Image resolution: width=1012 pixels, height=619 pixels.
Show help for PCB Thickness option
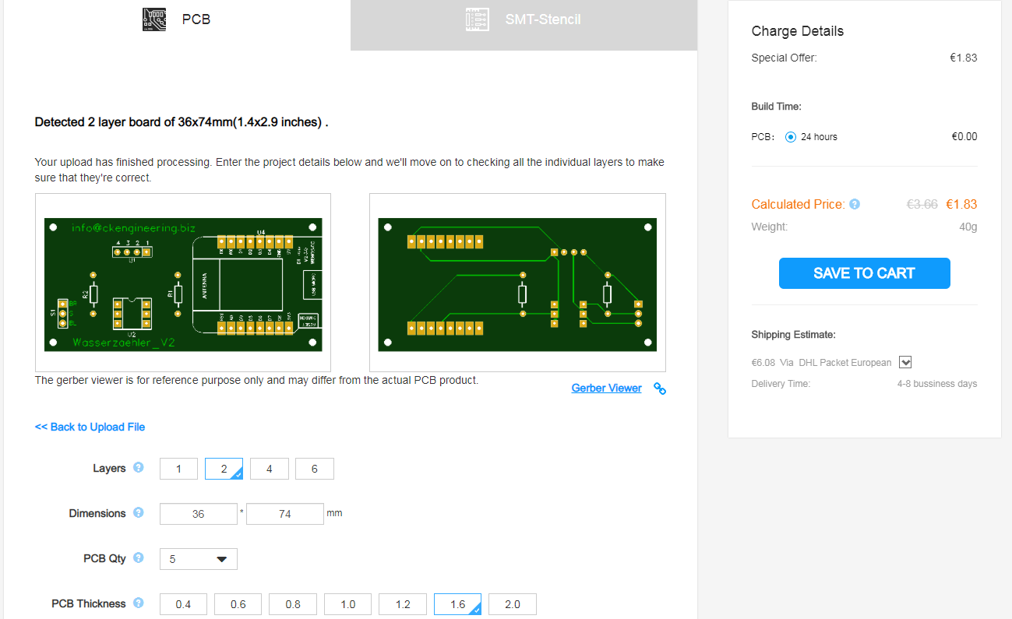click(x=139, y=603)
